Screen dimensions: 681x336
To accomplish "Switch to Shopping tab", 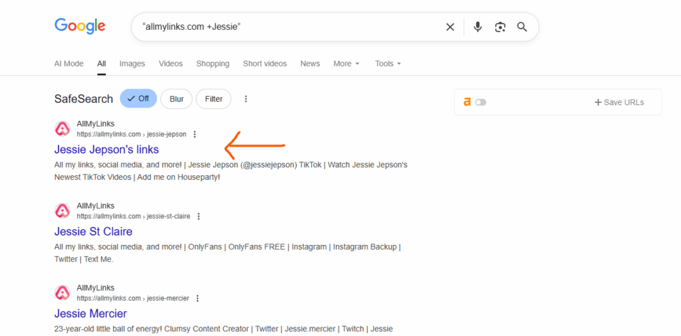I will (213, 64).
